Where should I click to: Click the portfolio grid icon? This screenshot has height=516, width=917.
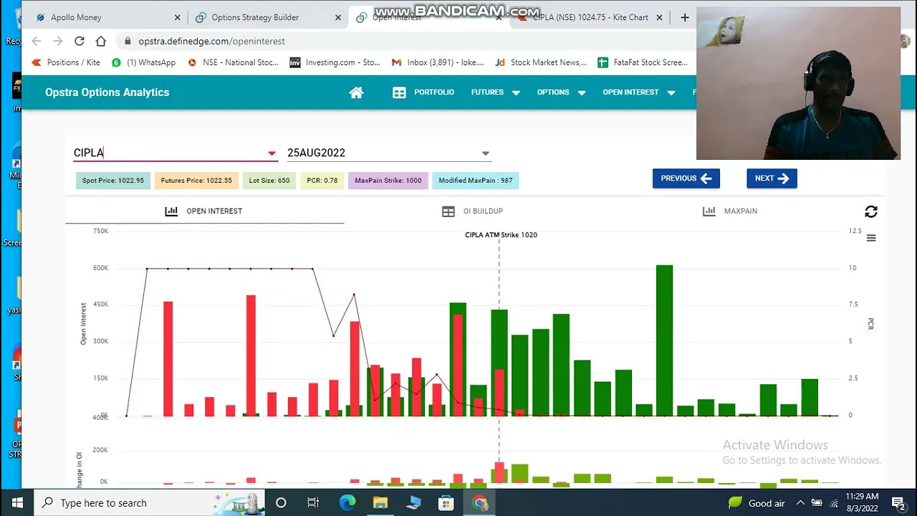[x=399, y=92]
